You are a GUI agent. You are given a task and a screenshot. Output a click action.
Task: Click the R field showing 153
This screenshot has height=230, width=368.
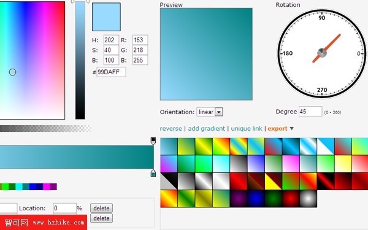click(140, 40)
